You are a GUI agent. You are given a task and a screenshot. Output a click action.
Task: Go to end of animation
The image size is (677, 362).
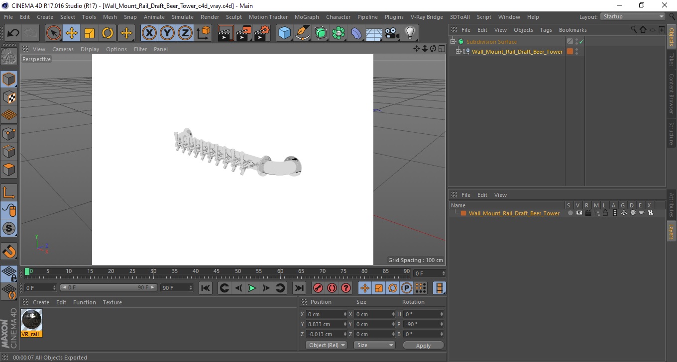pos(299,288)
